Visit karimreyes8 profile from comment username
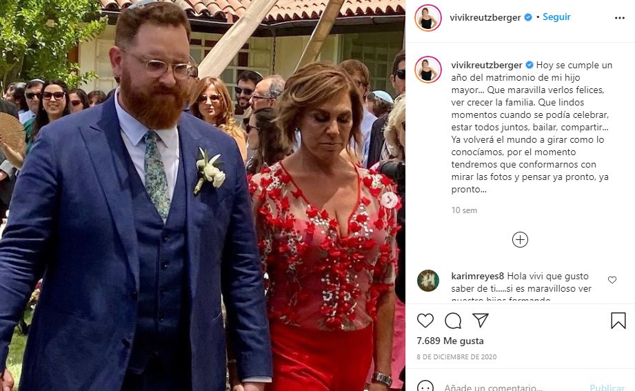 (x=477, y=276)
